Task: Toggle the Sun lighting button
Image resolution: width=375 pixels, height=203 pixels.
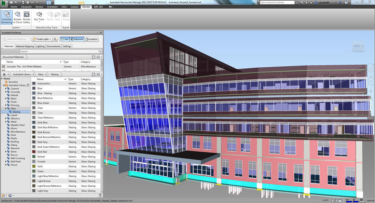Action: [64, 39]
